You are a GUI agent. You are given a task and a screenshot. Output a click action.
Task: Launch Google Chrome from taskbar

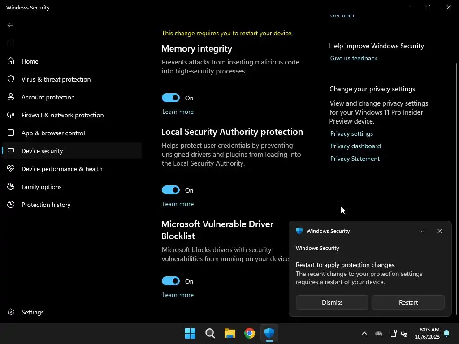[x=249, y=333]
